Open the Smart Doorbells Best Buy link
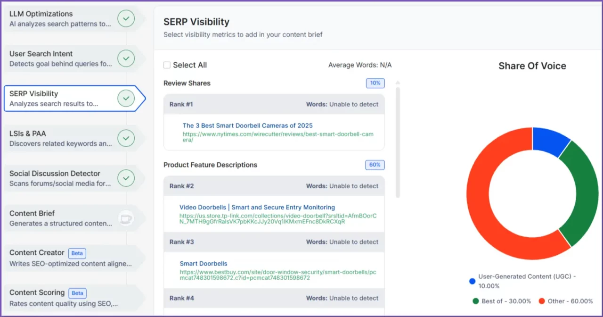This screenshot has width=603, height=317. [x=203, y=263]
